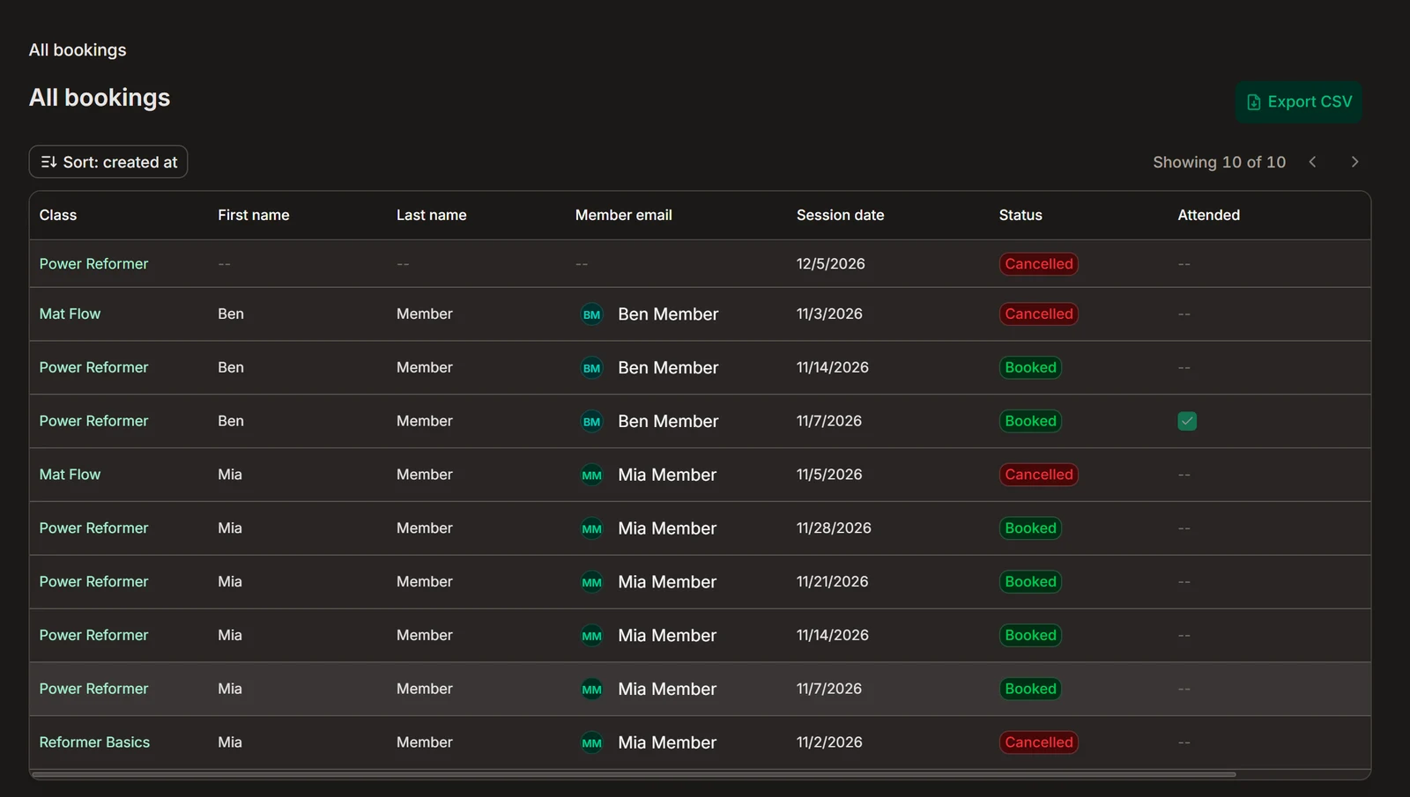The width and height of the screenshot is (1410, 797).
Task: Click the BM avatar in Ben's 11/14/2026 row
Action: tap(591, 368)
